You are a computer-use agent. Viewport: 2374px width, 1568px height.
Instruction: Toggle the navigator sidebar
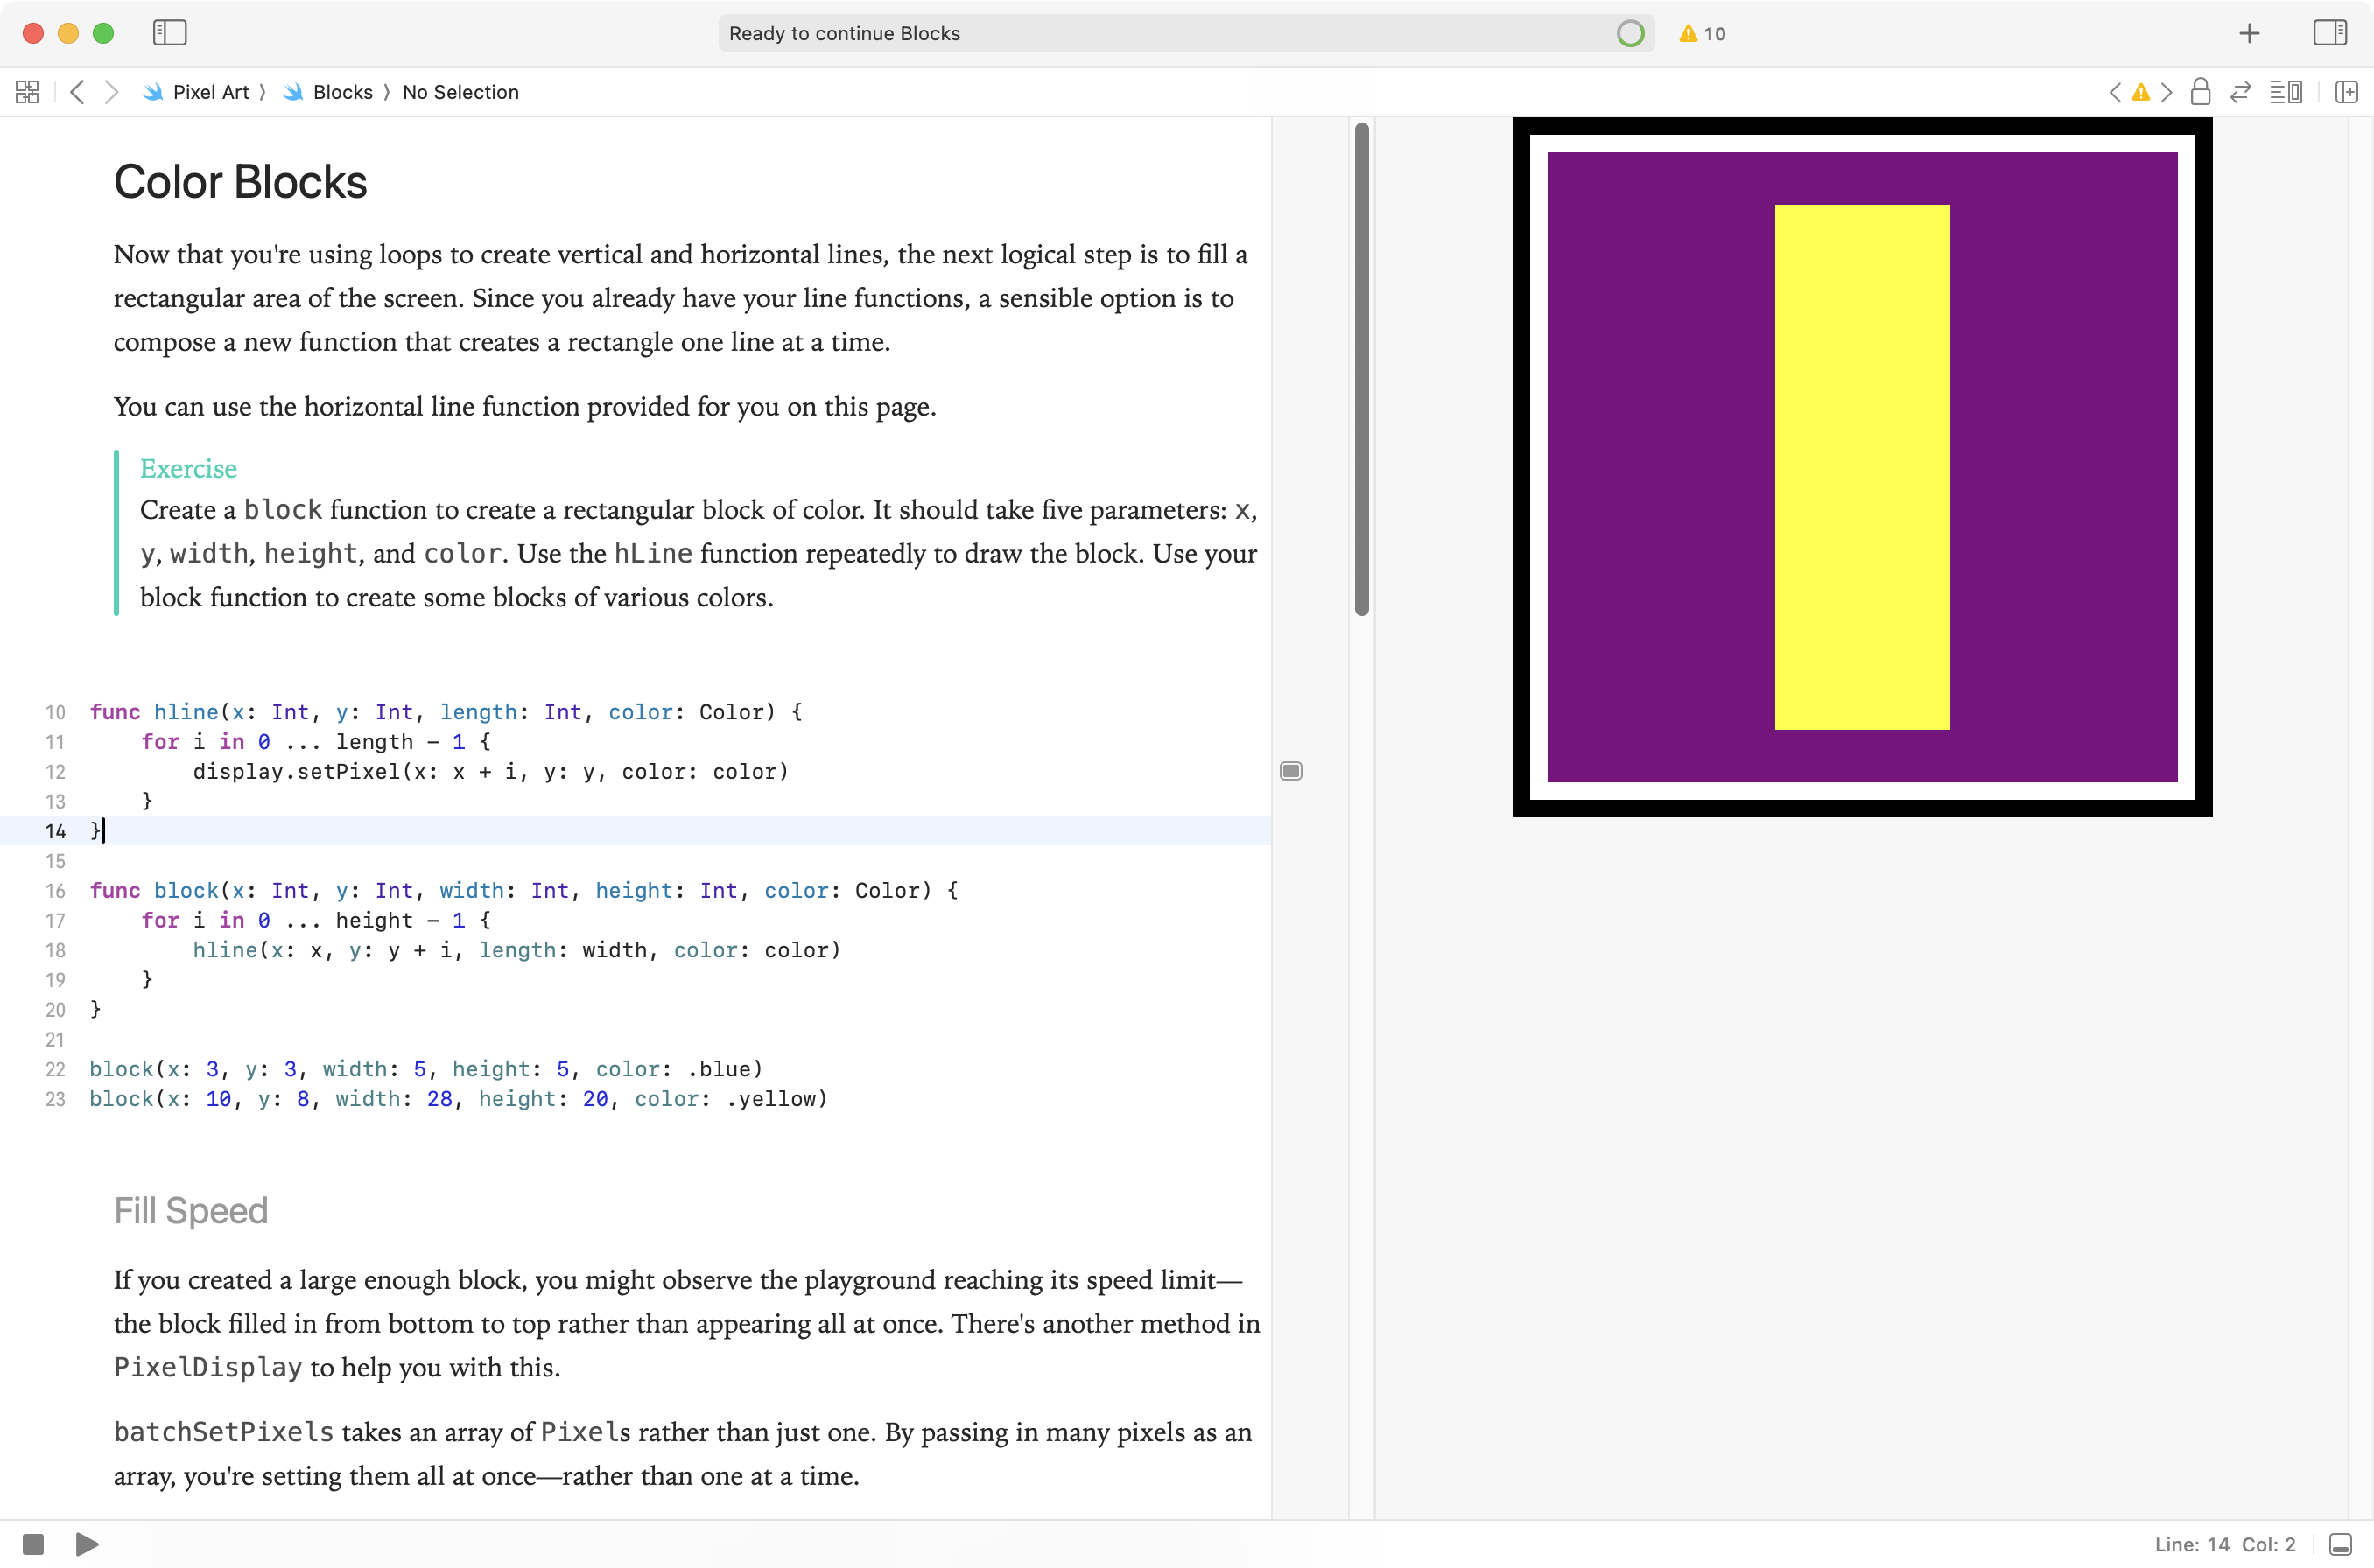[x=170, y=33]
